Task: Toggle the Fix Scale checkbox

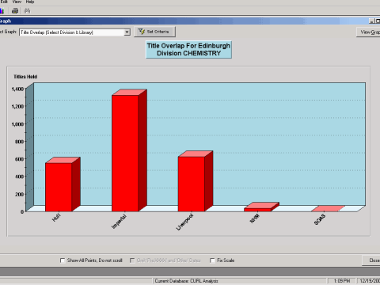Action: (x=212, y=260)
